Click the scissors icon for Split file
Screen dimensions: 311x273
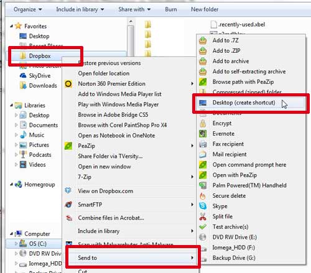(x=203, y=216)
